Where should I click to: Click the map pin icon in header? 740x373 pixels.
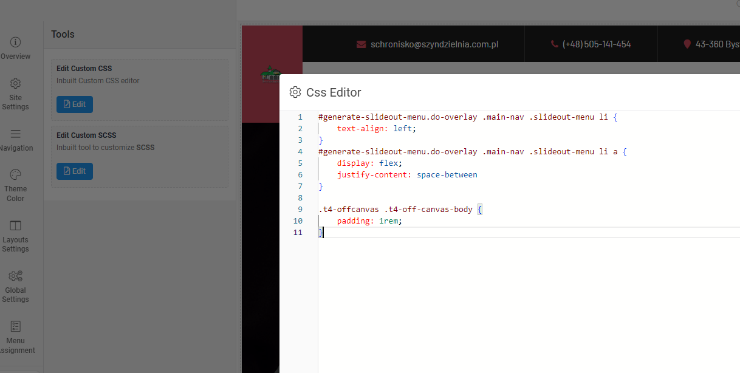click(x=687, y=44)
